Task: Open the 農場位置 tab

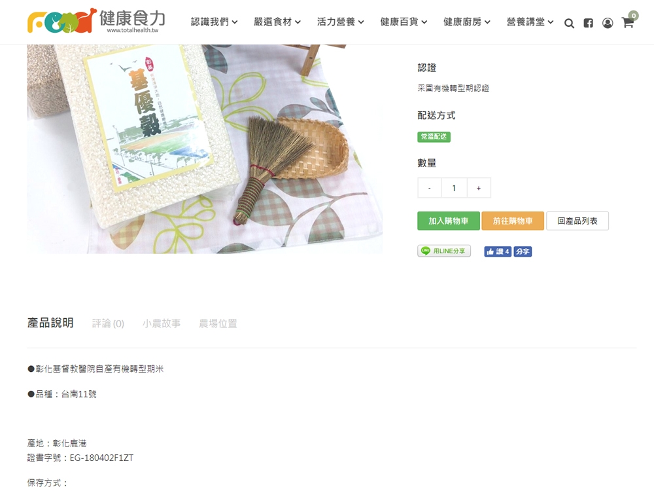Action: point(218,323)
